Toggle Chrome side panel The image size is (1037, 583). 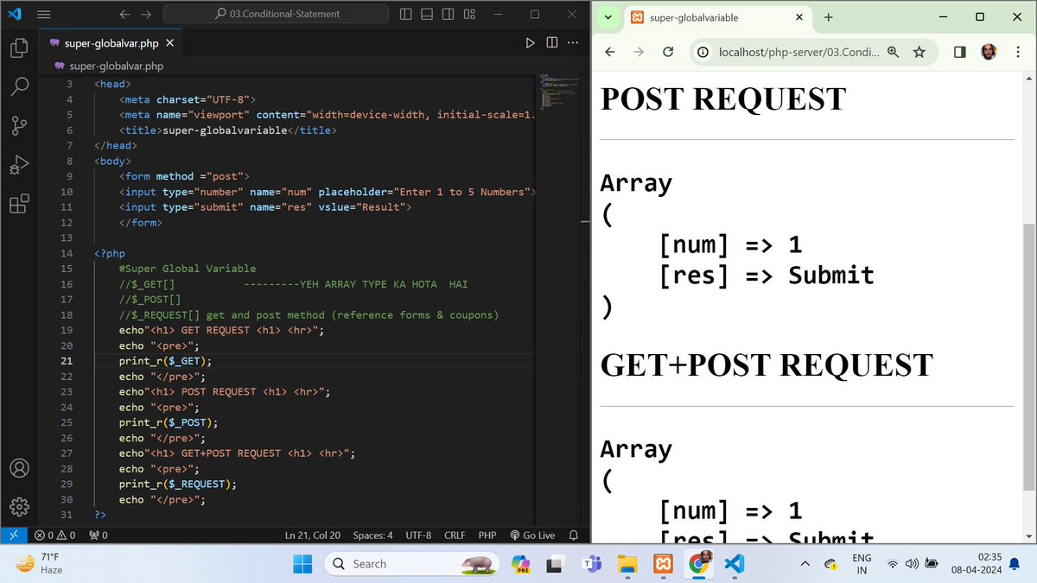(x=959, y=52)
